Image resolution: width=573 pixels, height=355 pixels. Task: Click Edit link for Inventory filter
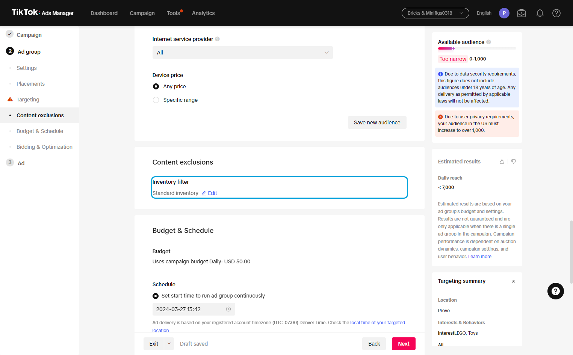click(x=210, y=193)
